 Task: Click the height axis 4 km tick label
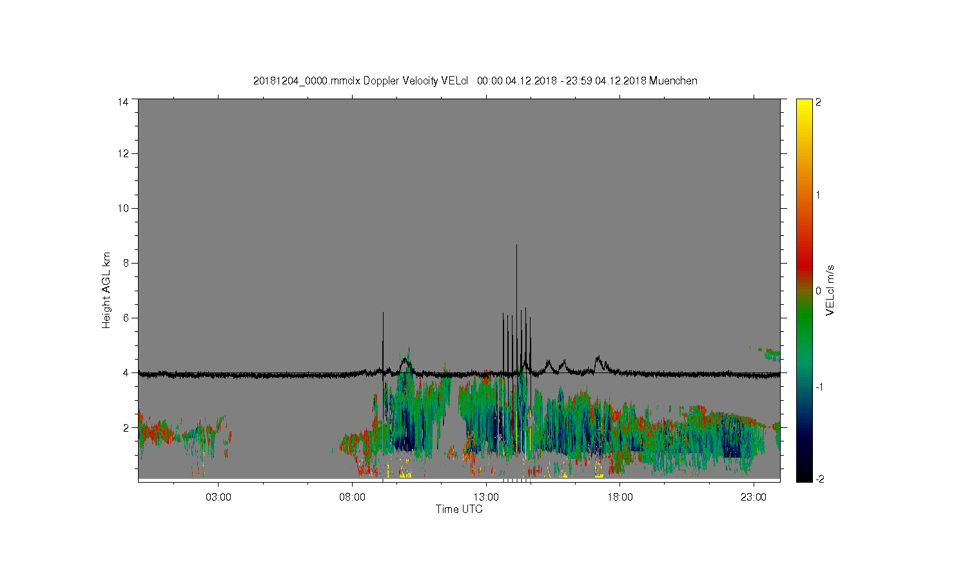(126, 372)
